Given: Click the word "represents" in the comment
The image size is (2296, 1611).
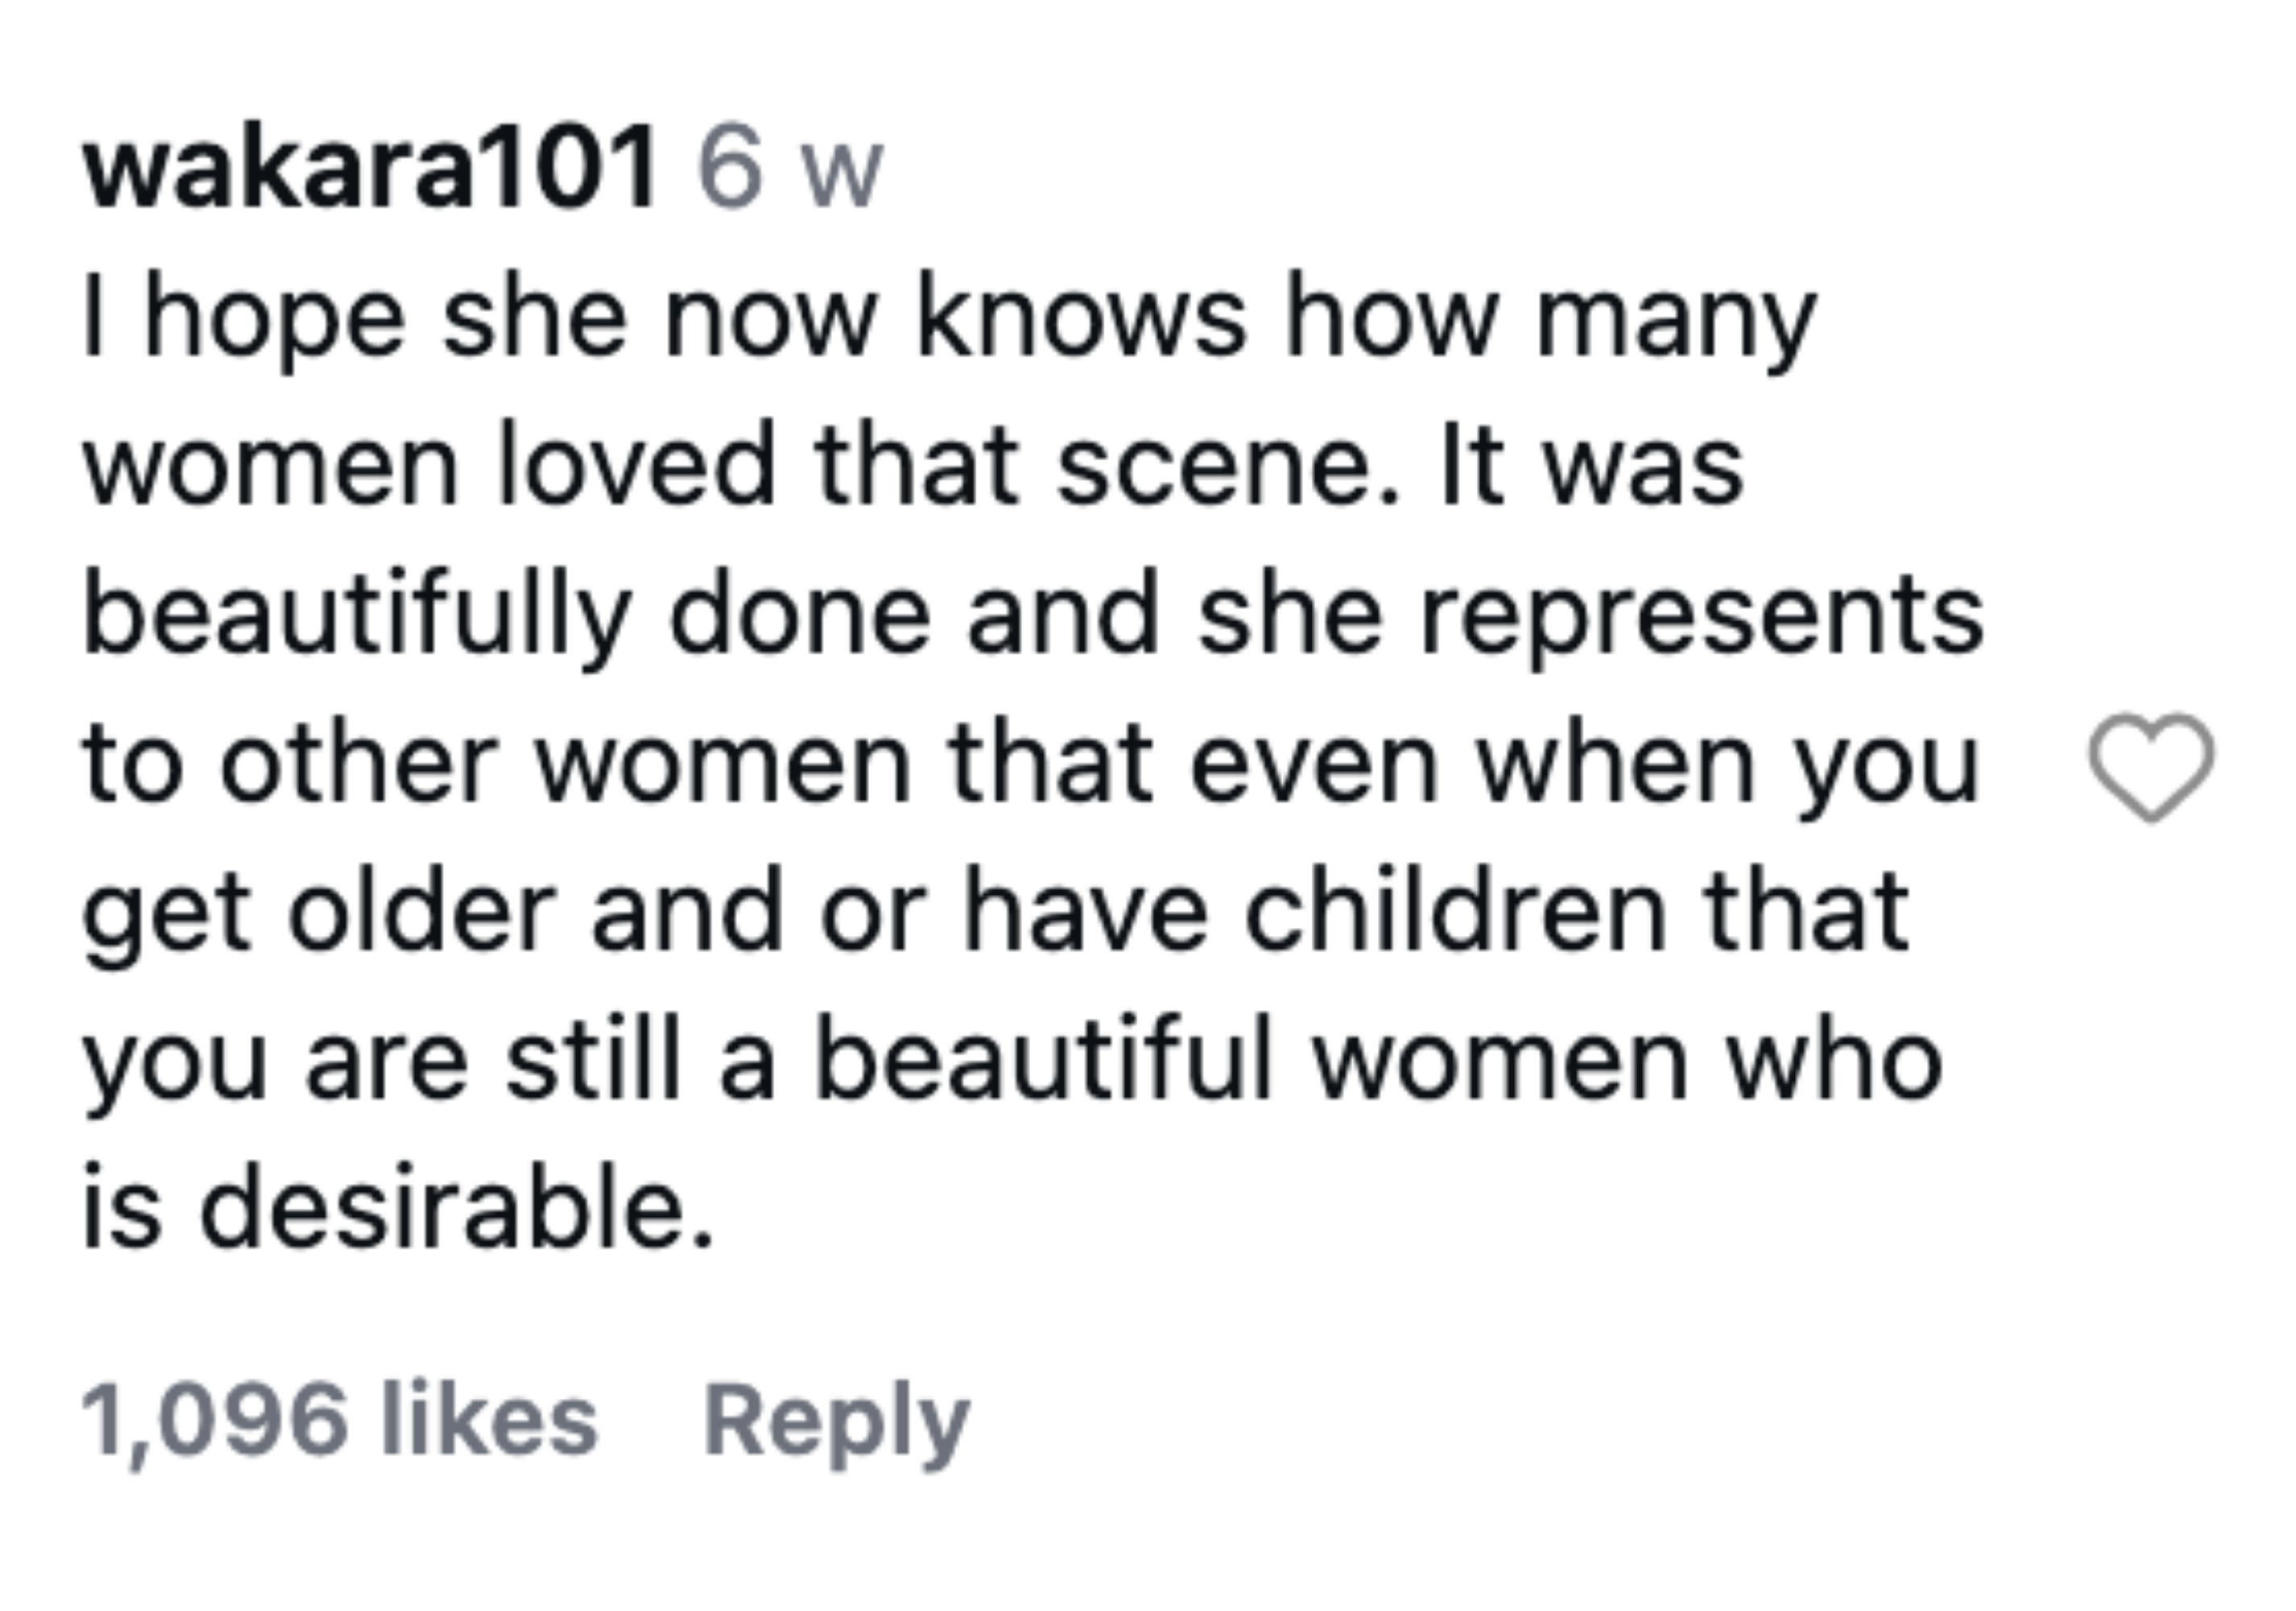Looking at the screenshot, I should tap(1701, 616).
